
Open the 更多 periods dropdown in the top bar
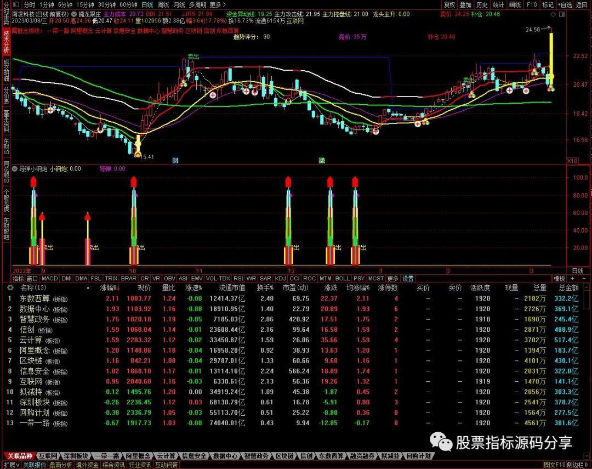218,4
